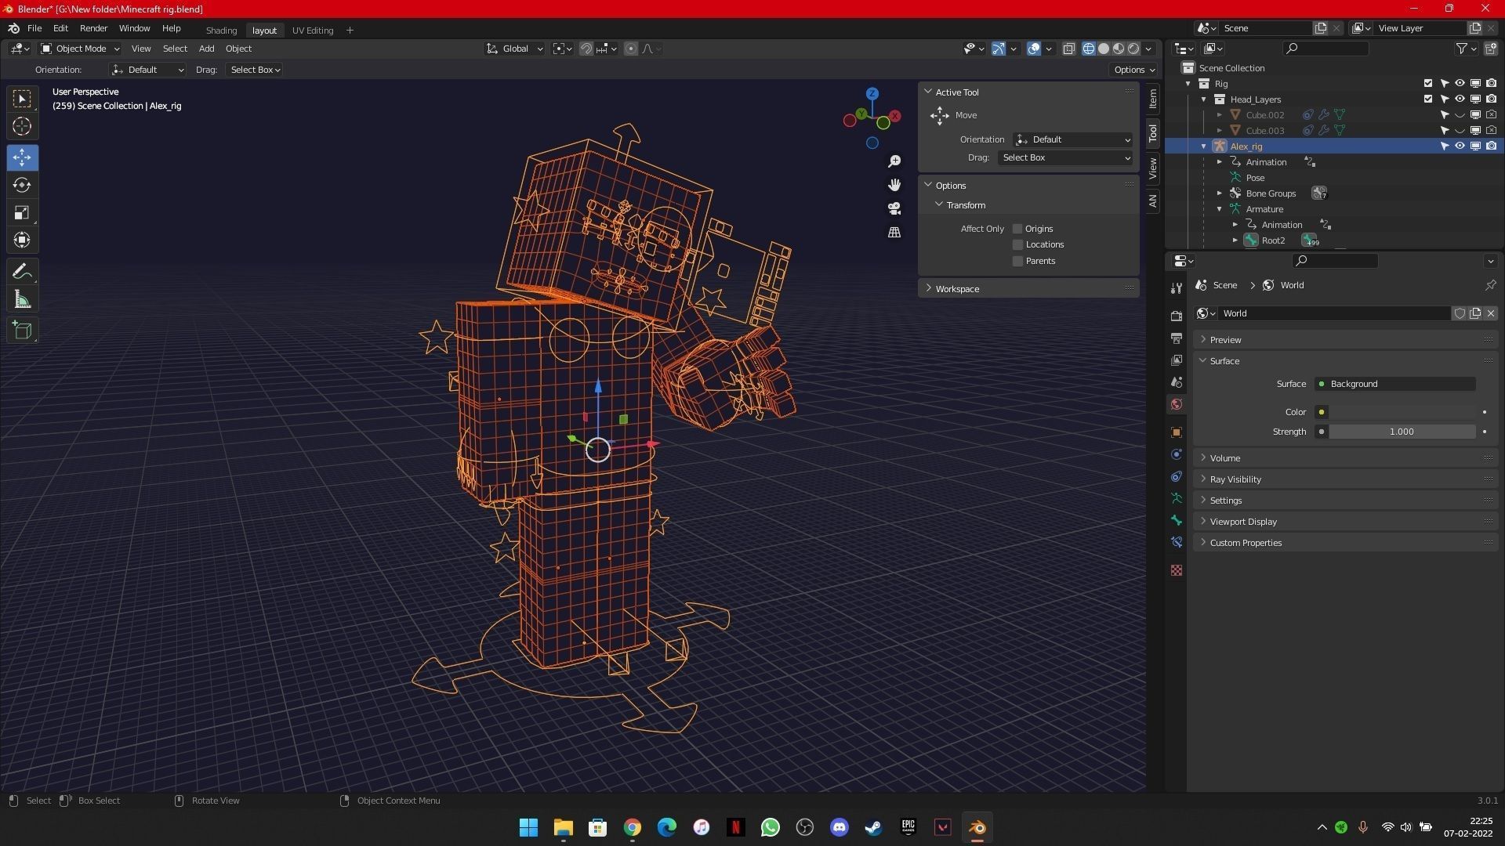Open Bone properties tab icon
1505x846 pixels.
coord(1176,520)
